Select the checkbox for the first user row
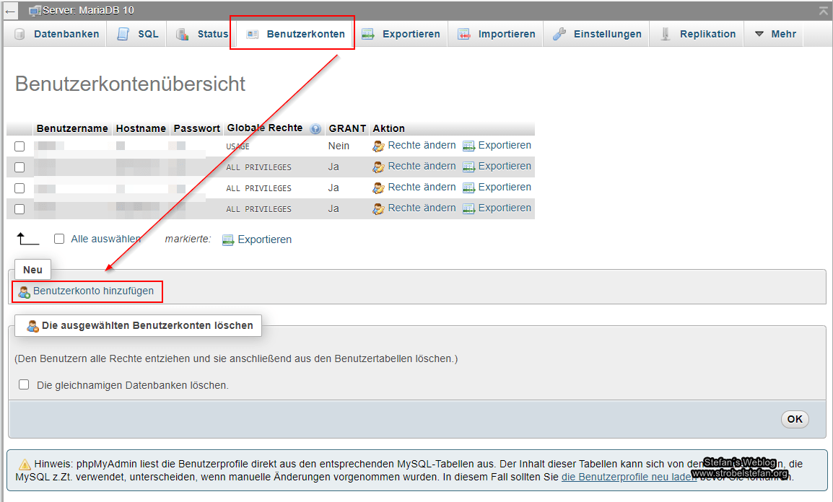The width and height of the screenshot is (833, 502). tap(21, 145)
